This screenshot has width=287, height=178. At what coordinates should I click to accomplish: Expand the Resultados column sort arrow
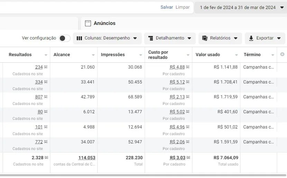[46, 55]
